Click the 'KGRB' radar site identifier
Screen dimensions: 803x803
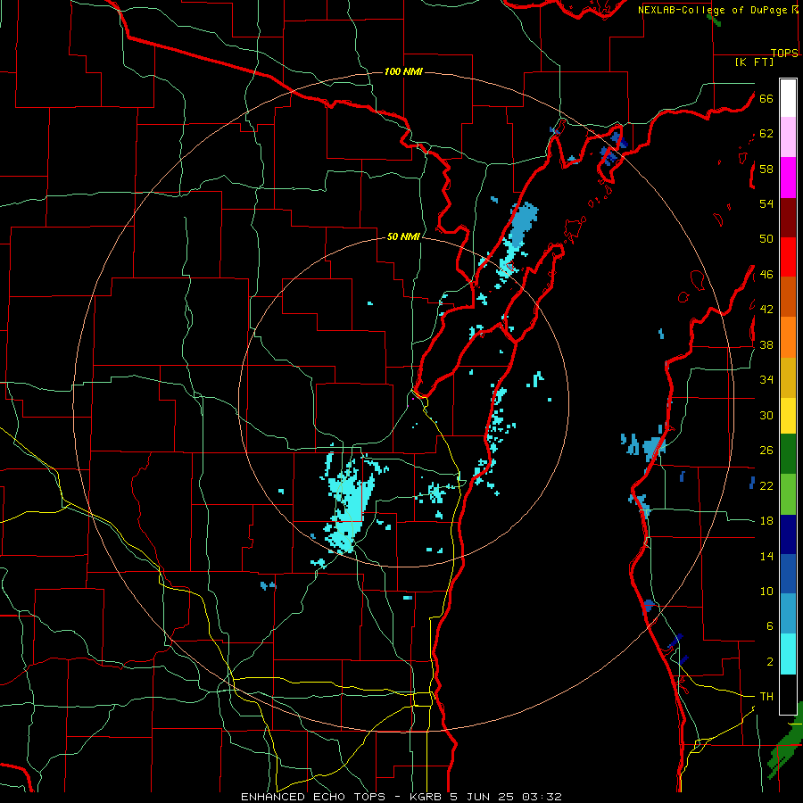click(427, 797)
